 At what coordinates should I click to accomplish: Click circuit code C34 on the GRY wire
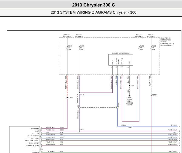pos(62,132)
